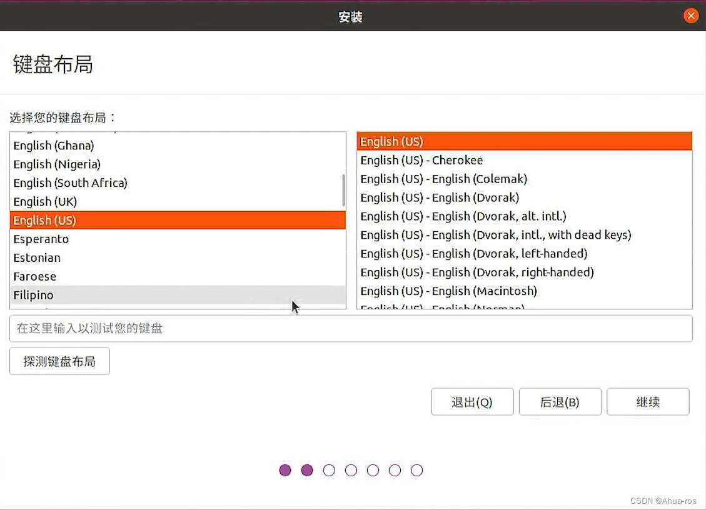Choose English (US) - English (Colemak) variant

pos(525,179)
